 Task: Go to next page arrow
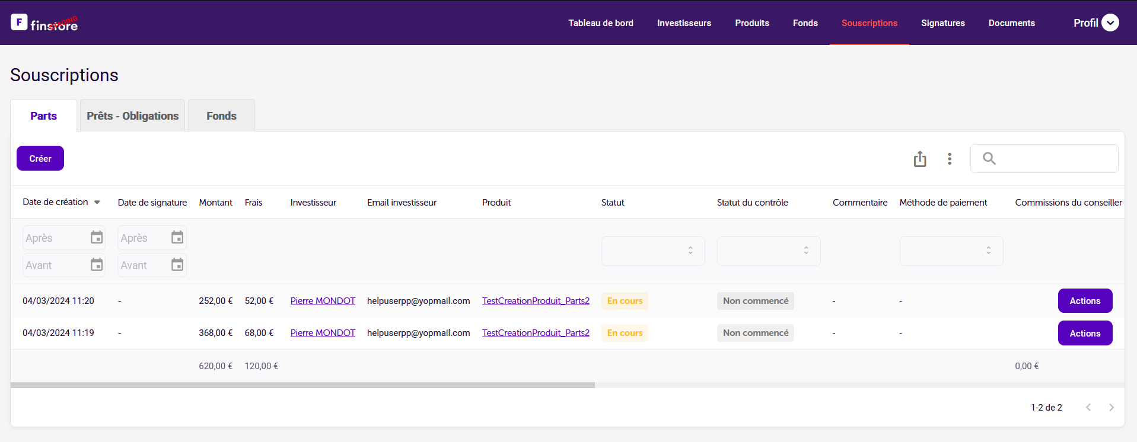[x=1111, y=408]
